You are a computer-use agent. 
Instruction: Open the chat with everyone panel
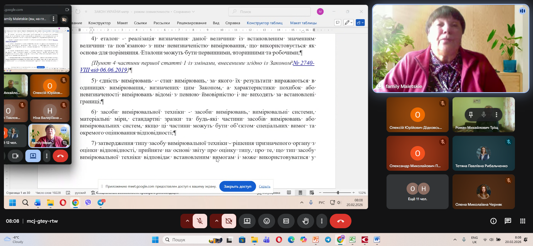pos(508,221)
